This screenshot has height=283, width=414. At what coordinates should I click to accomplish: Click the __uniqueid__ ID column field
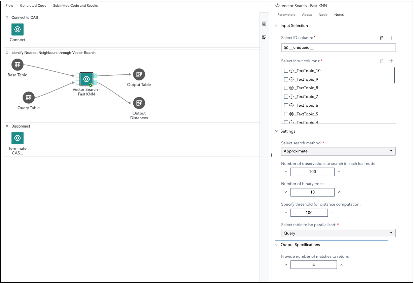339,48
